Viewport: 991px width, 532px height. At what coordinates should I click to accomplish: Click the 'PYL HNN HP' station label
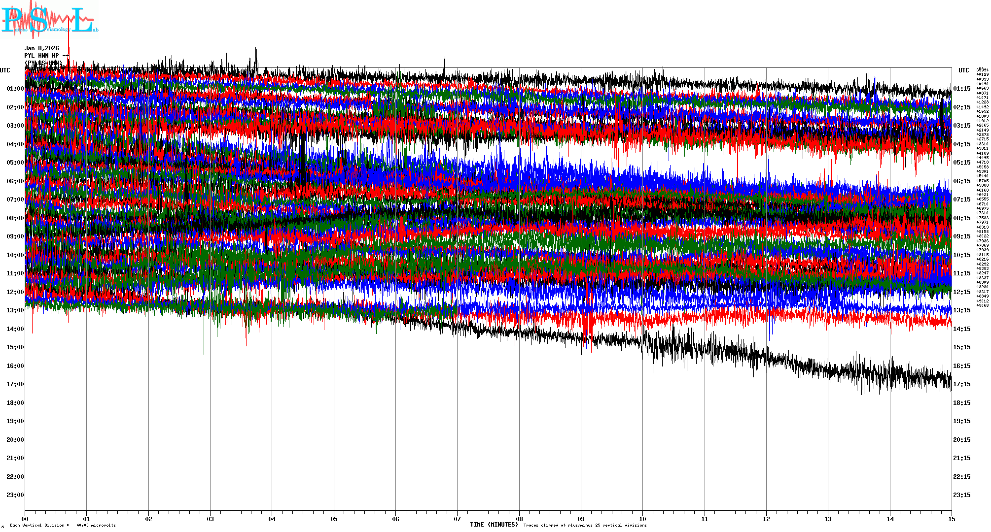[41, 56]
